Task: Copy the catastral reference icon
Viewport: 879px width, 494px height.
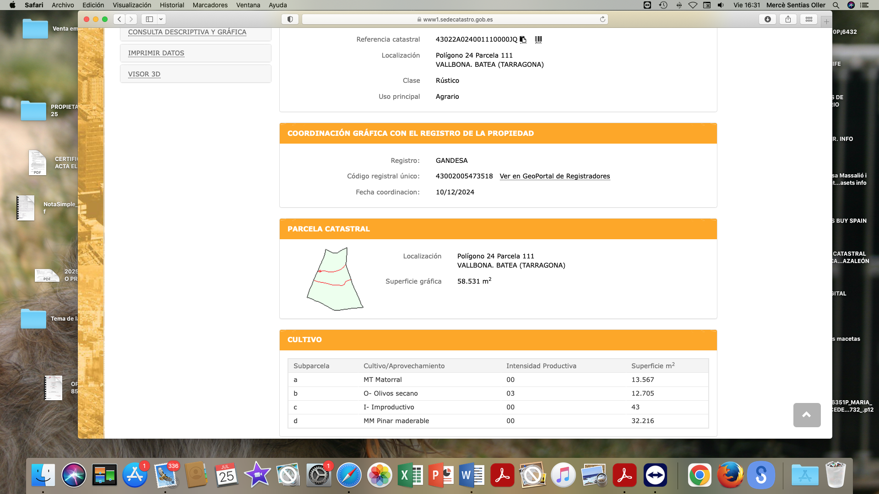Action: tap(523, 40)
